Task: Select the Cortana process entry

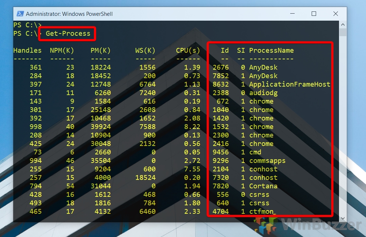Action: click(x=263, y=186)
